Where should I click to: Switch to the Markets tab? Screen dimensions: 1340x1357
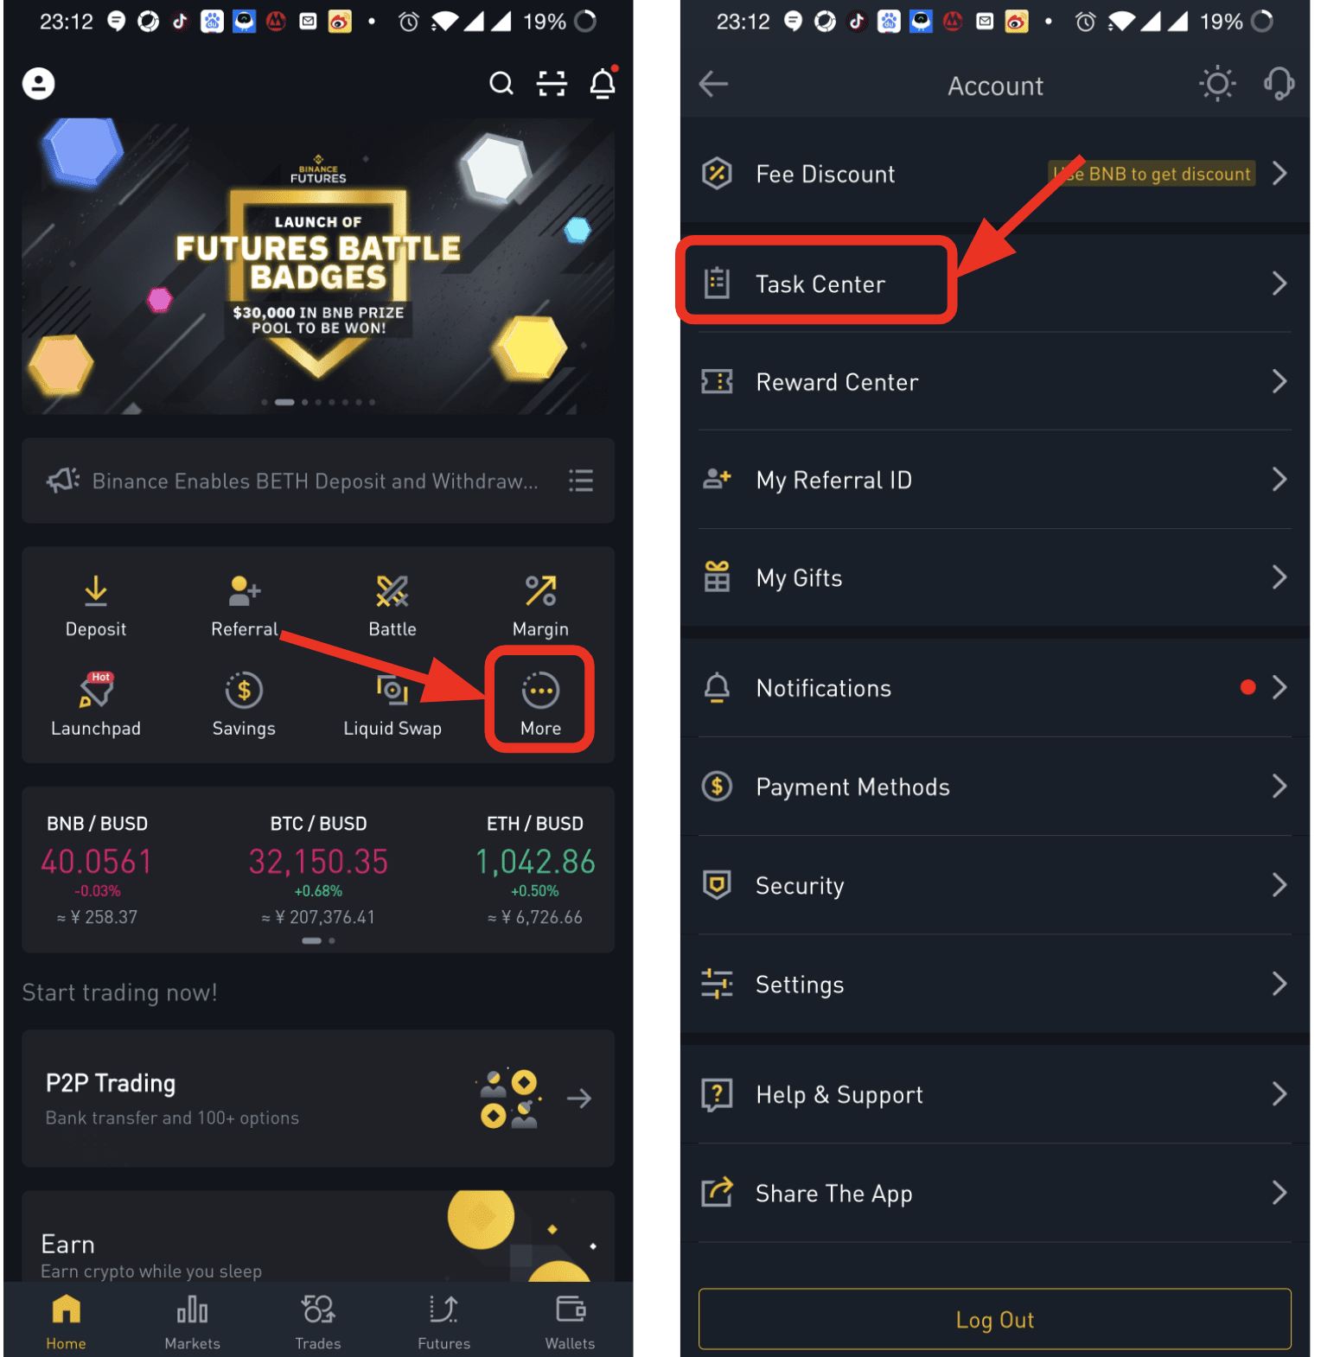coord(192,1322)
